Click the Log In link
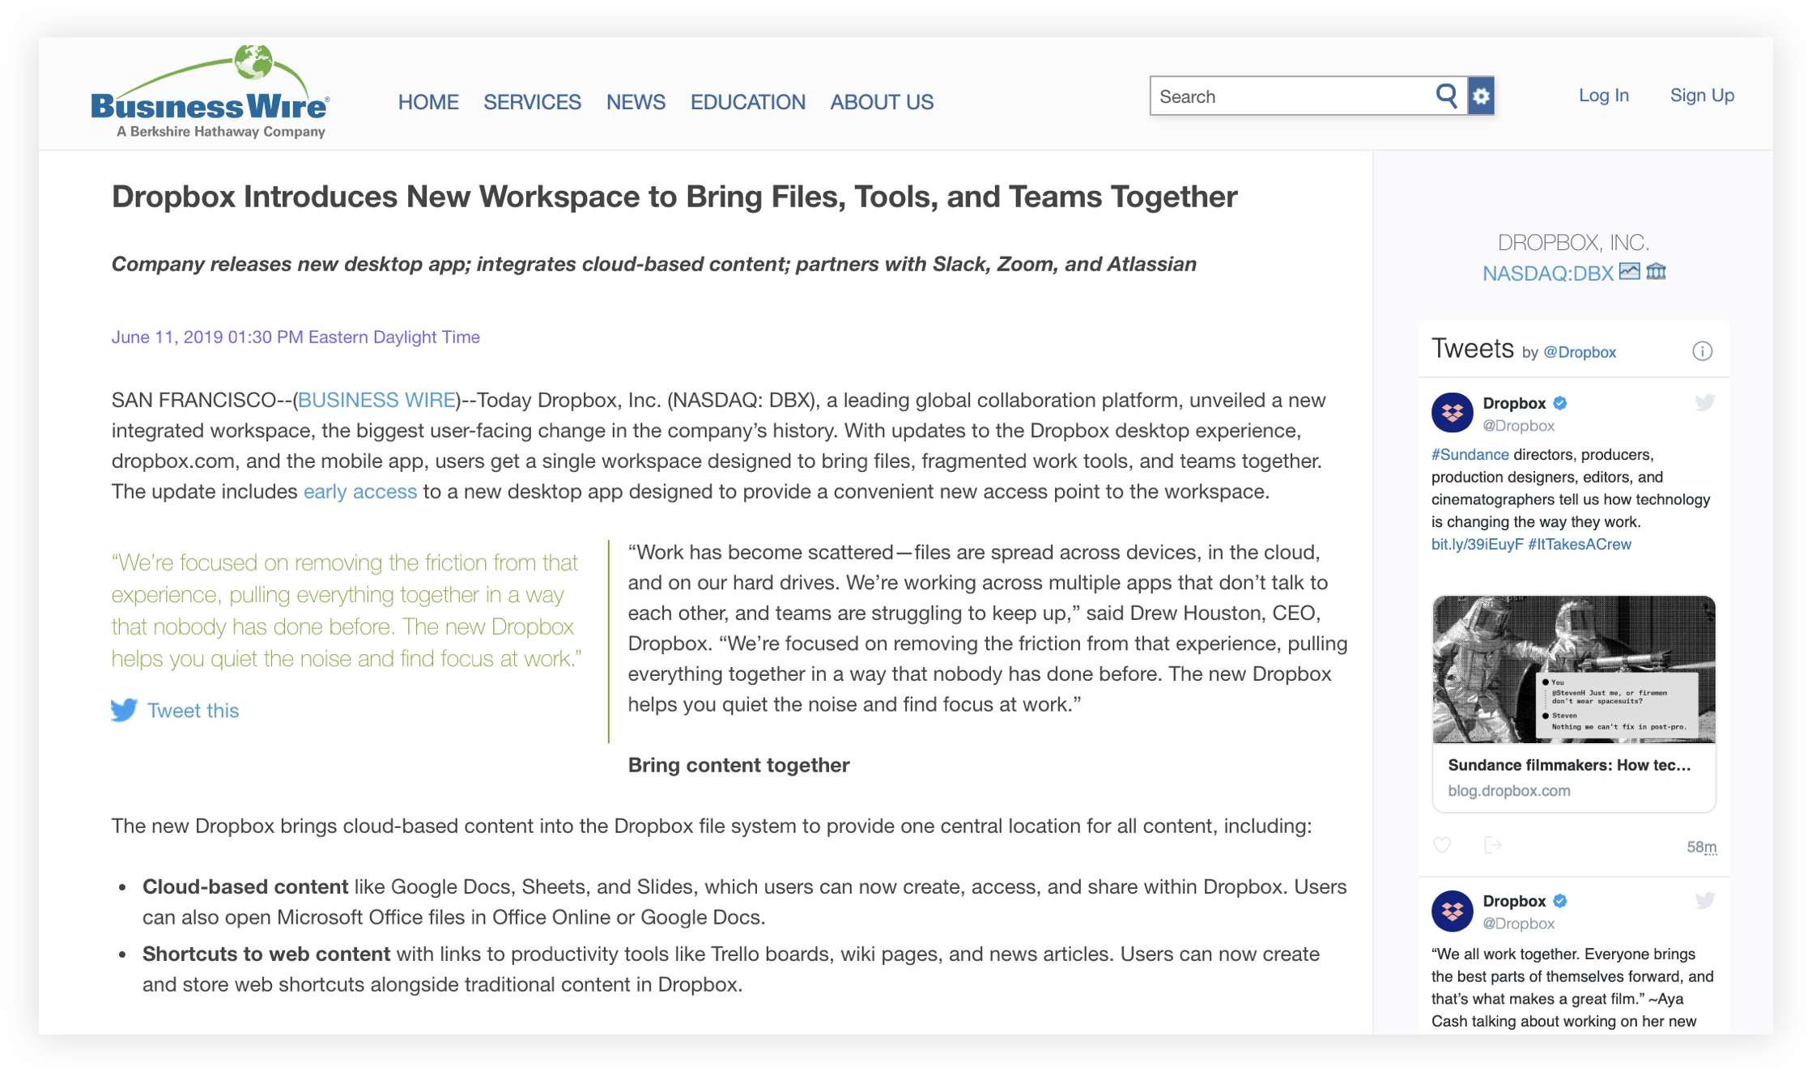Screen dimensions: 1812x1075 click(x=1603, y=96)
